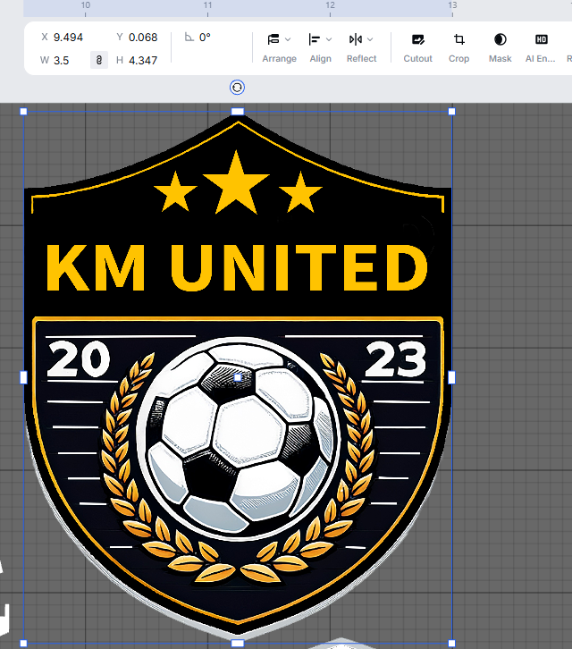This screenshot has height=649, width=572.
Task: Select the Crop tool
Action: coord(458,48)
